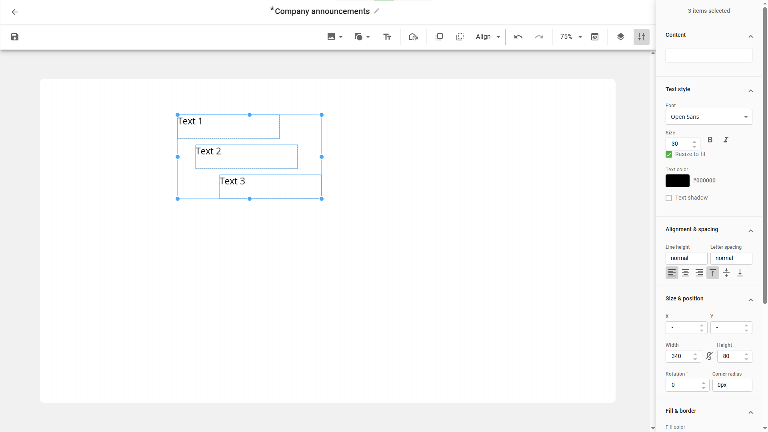
Task: Align text center horizontally
Action: coord(686,273)
